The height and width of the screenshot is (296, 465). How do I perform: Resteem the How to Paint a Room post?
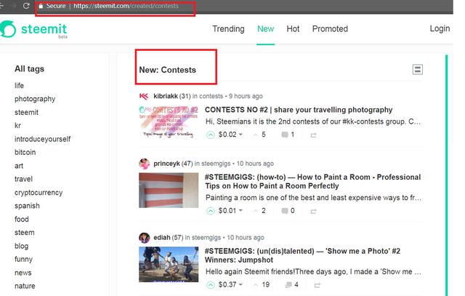[x=313, y=212]
